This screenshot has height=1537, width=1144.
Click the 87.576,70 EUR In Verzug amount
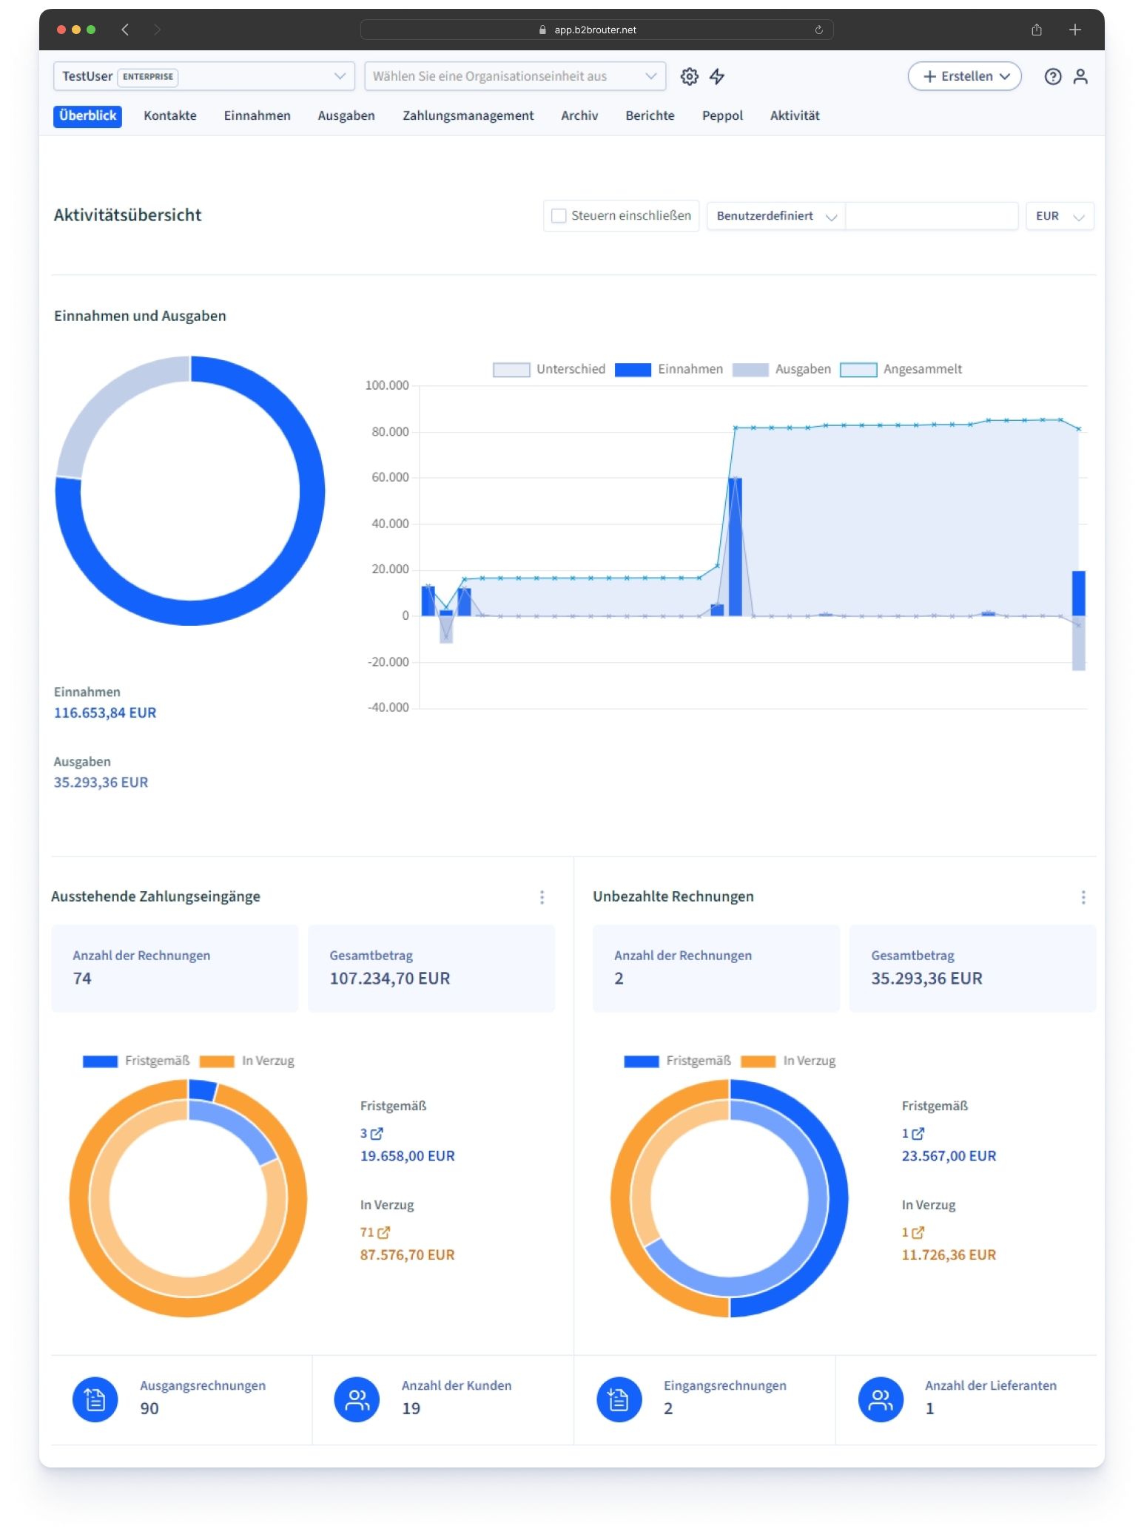coord(407,1255)
